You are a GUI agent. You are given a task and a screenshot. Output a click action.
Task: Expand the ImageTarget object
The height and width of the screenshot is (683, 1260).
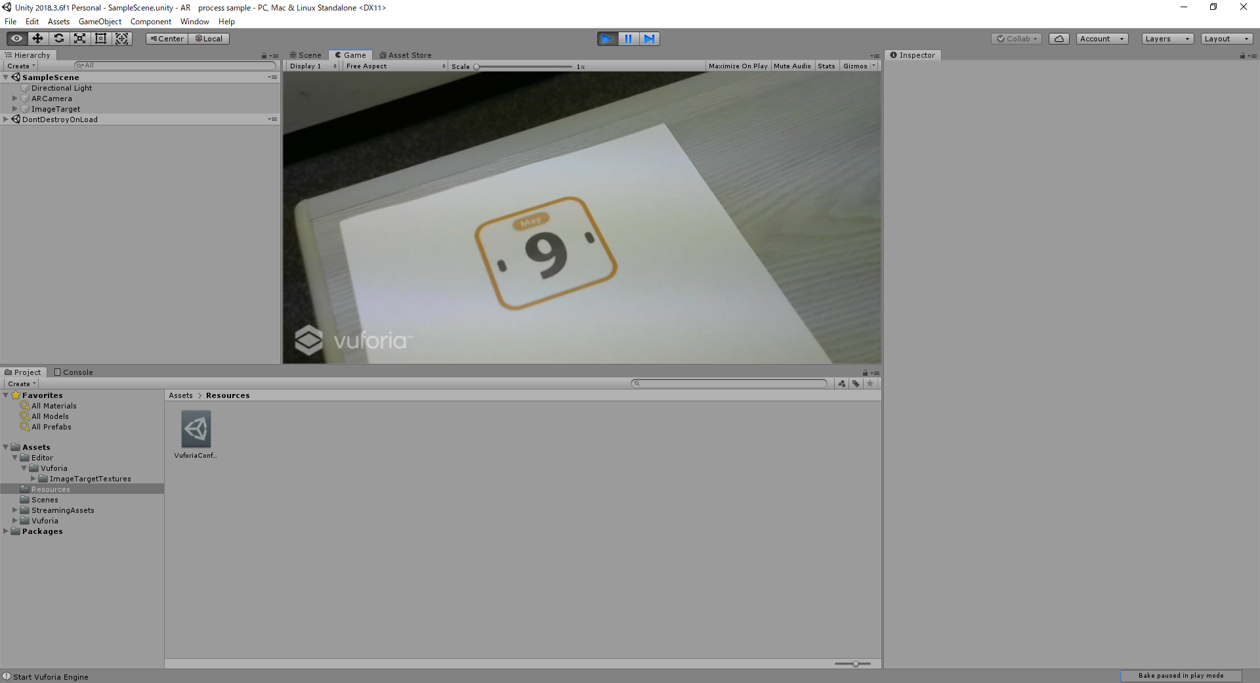[x=14, y=109]
